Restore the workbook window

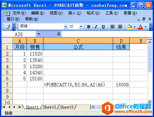pos(144,19)
